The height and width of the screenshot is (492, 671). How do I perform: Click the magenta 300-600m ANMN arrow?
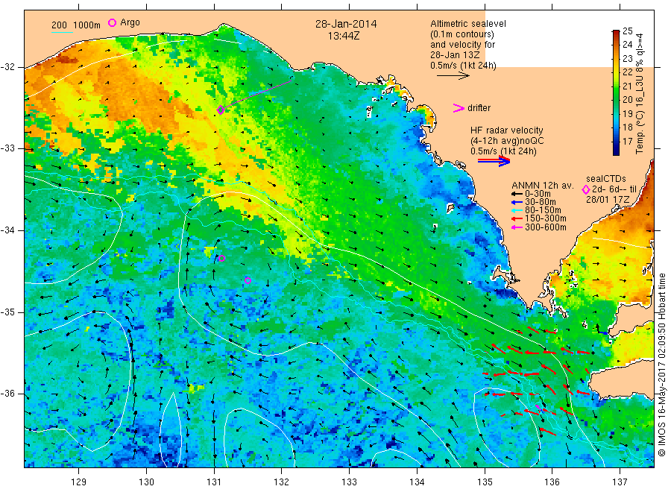[x=517, y=227]
